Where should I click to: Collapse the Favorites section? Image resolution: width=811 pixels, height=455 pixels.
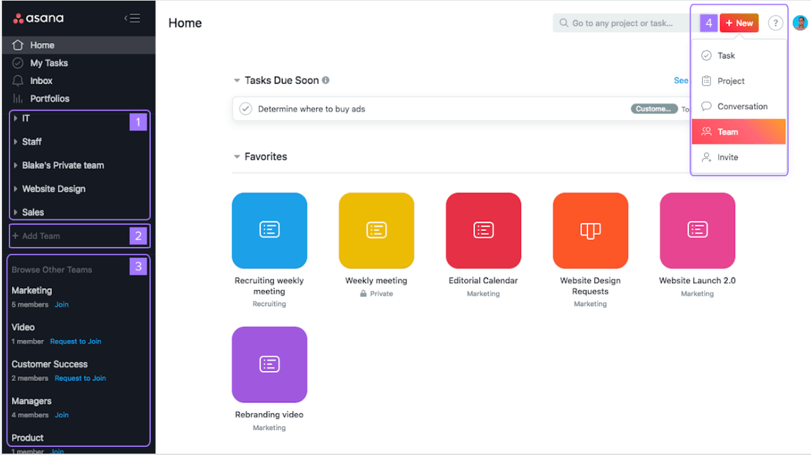(x=237, y=156)
